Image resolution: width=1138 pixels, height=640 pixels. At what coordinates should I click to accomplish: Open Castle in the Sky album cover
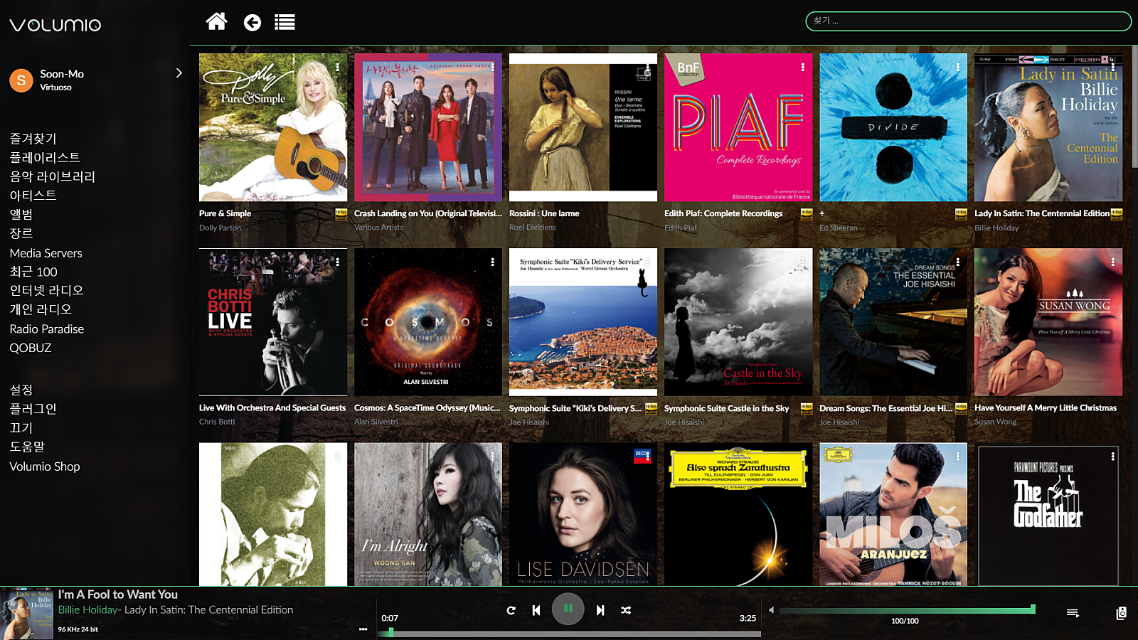[738, 322]
